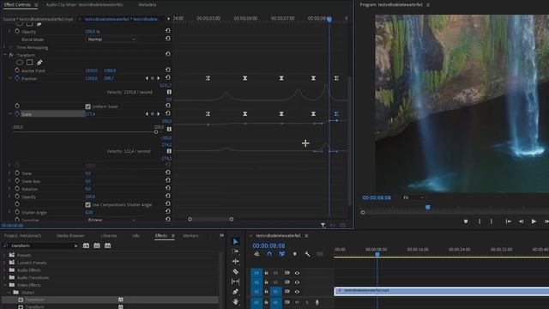Switch to the Audio Clip Mixer tab

tap(84, 4)
